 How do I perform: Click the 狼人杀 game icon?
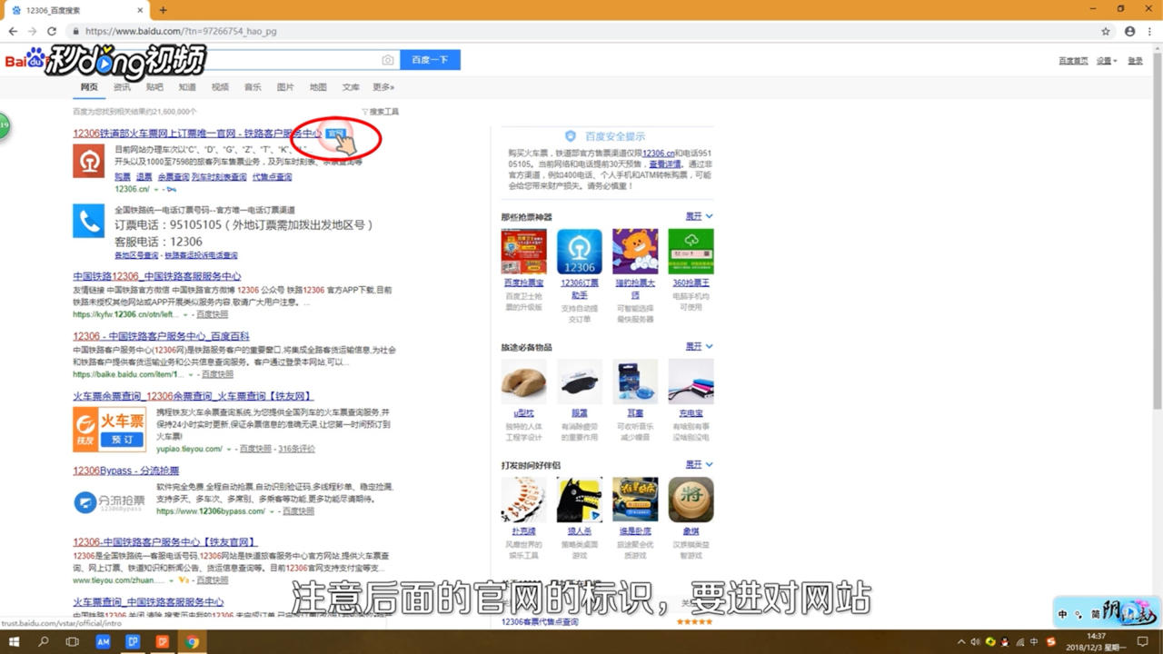(x=579, y=500)
